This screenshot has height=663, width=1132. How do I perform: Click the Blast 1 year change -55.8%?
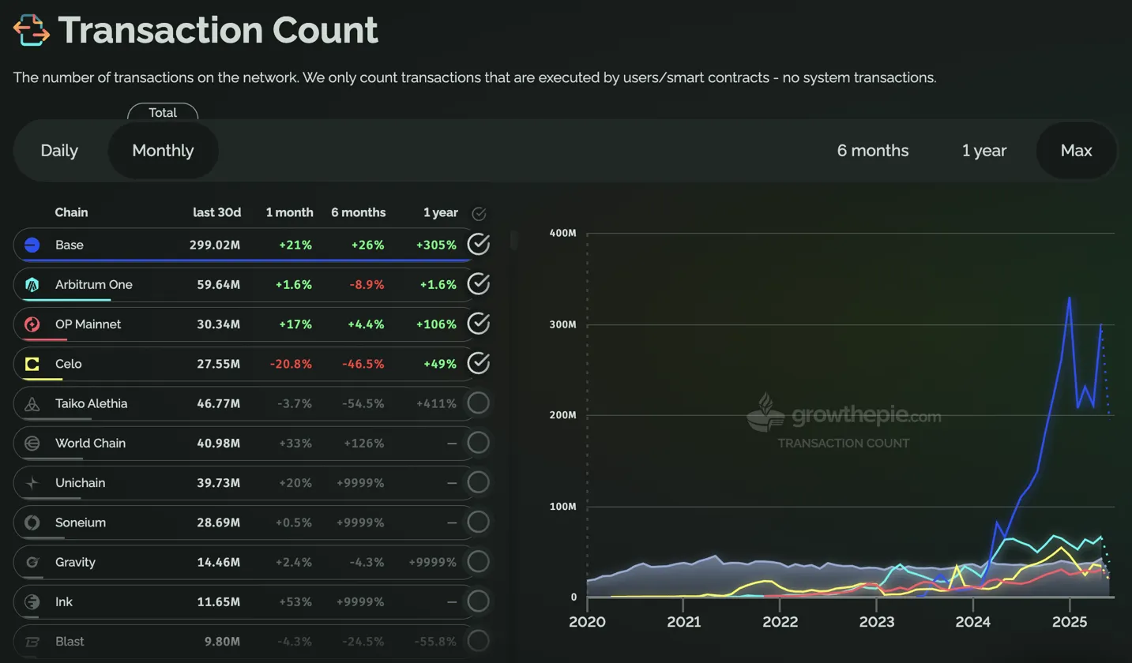(x=436, y=642)
